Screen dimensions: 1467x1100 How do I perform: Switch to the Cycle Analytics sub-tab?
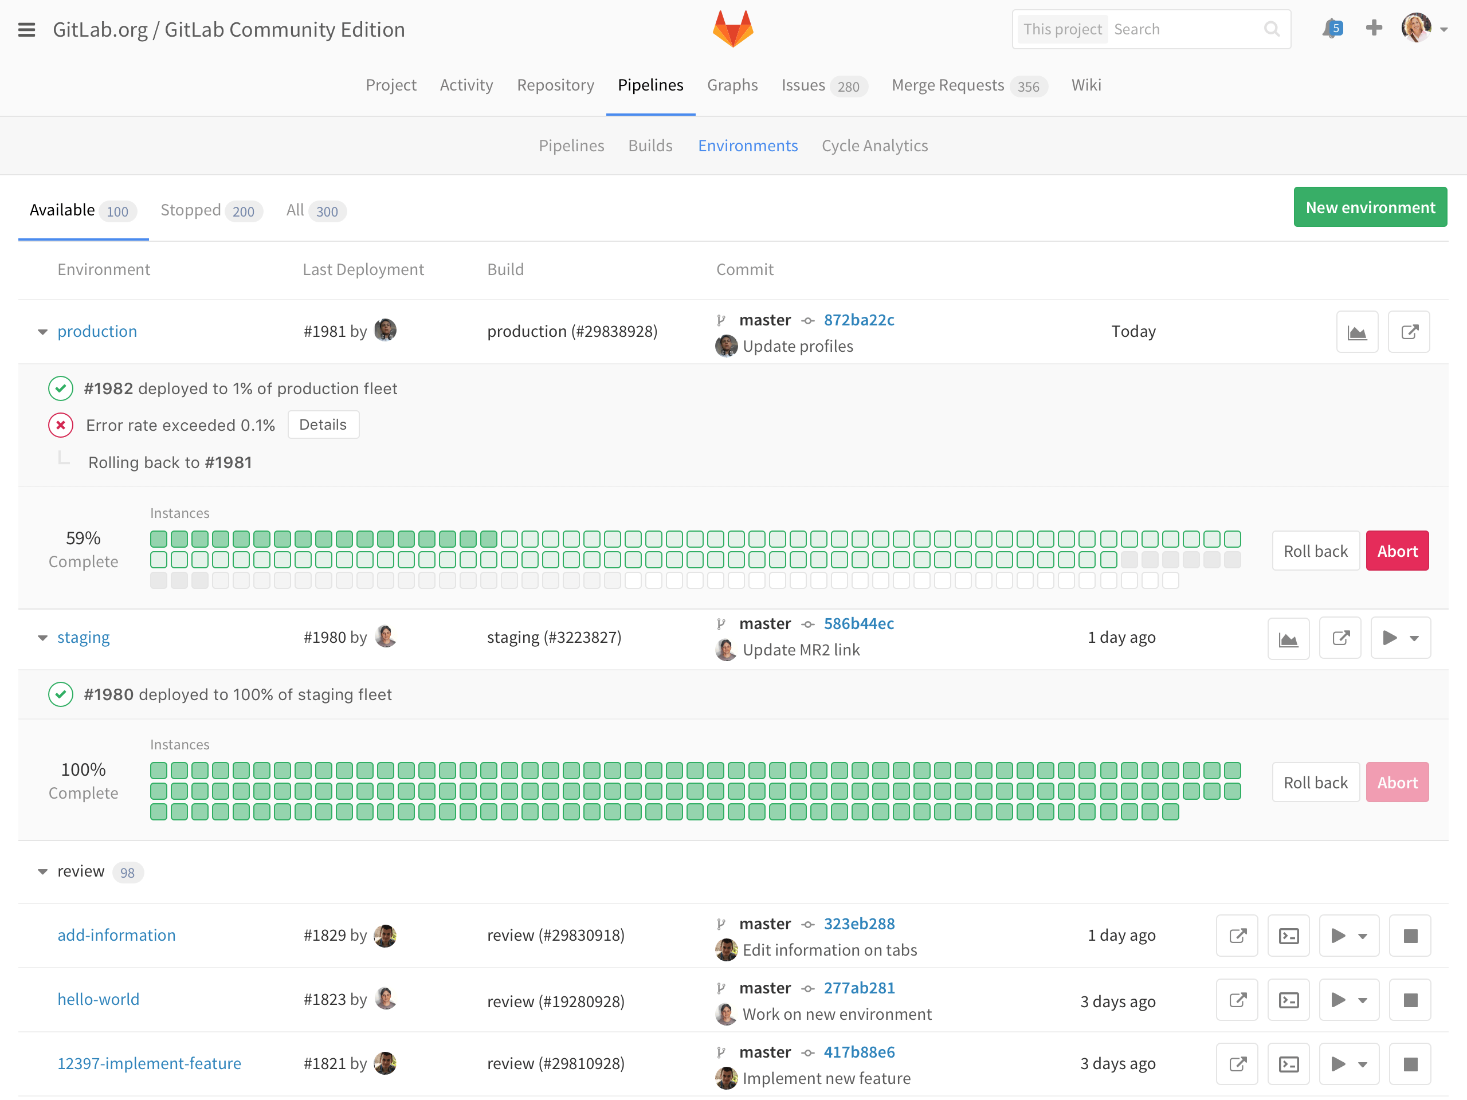(874, 146)
